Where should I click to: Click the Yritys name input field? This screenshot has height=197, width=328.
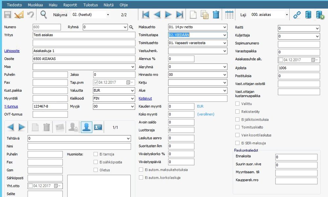point(84,35)
